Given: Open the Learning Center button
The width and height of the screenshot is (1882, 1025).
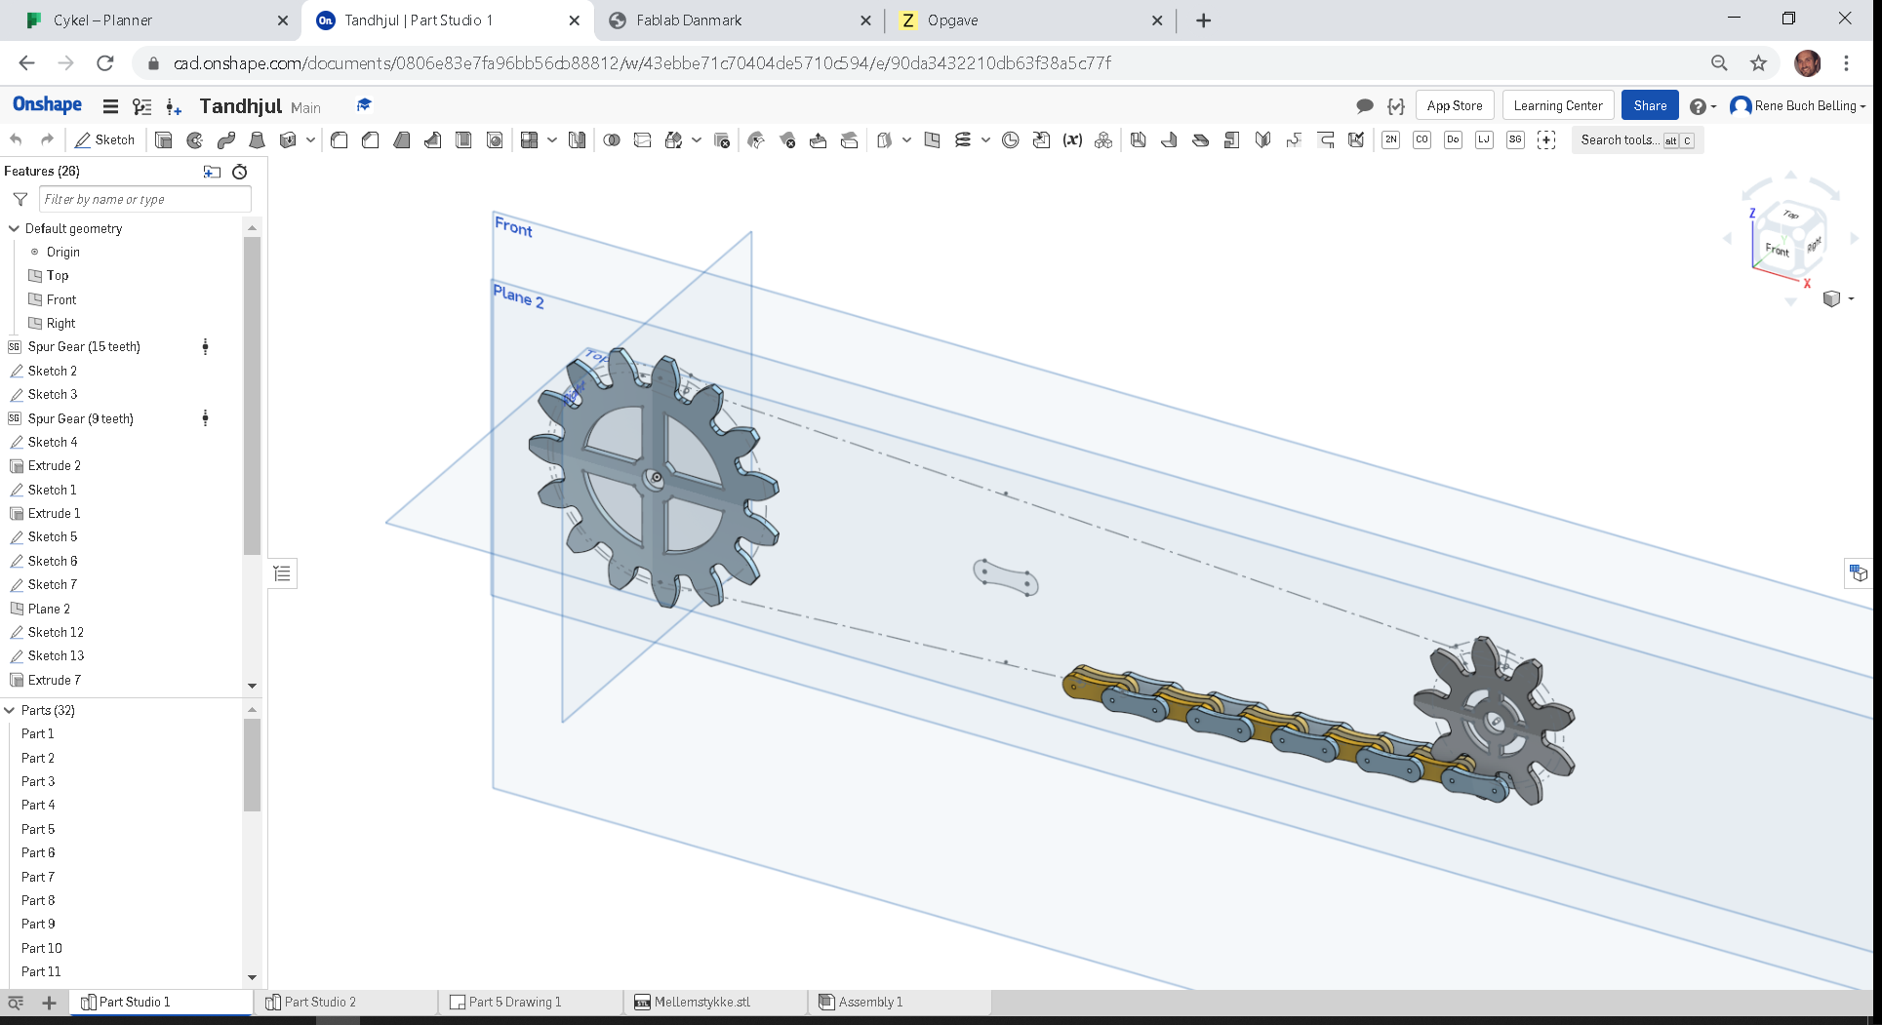Looking at the screenshot, I should point(1557,105).
